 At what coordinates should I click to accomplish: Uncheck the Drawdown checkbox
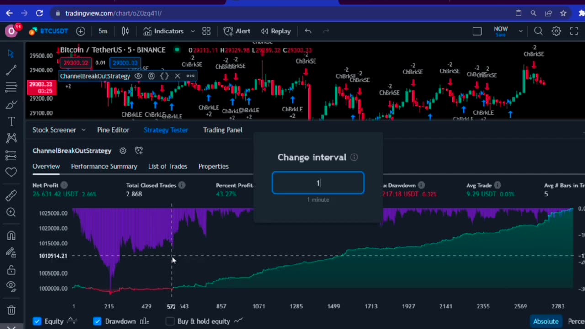point(97,321)
